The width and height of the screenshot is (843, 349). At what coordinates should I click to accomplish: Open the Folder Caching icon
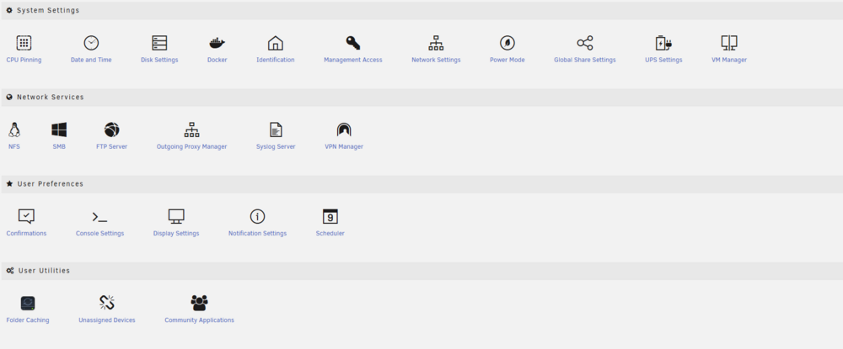pos(28,304)
